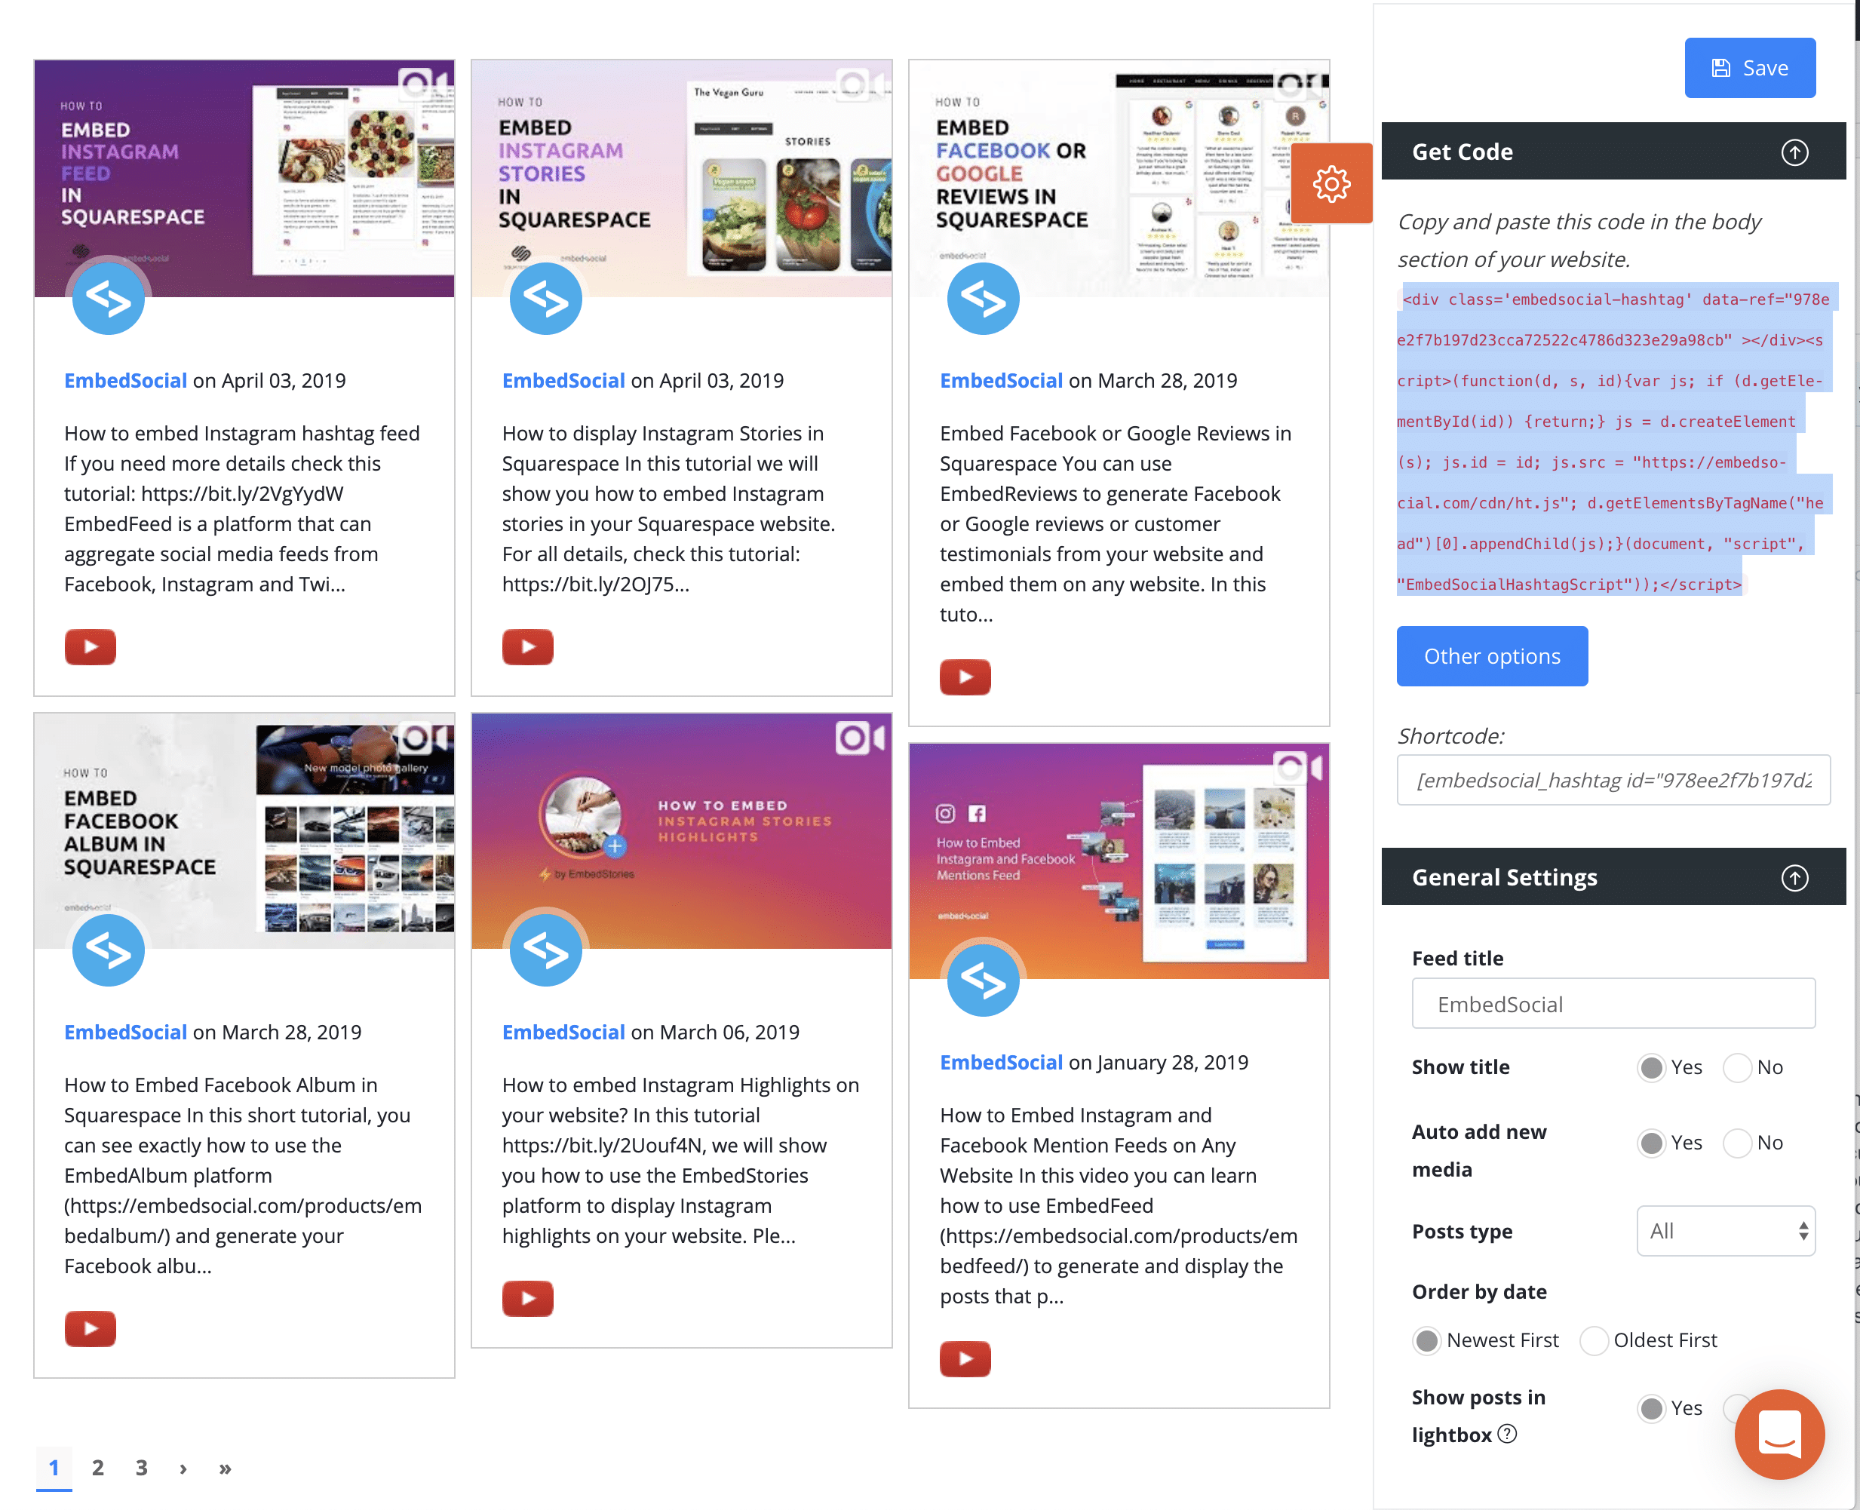Click EmbedSocial avatar on Mentions Feed card
The height and width of the screenshot is (1510, 1860).
point(983,981)
